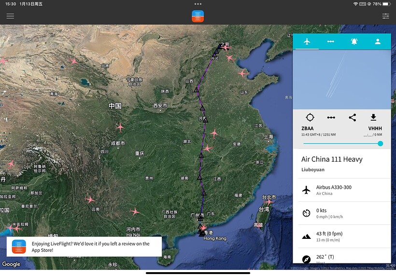
Task: Tap the speedometer icon beside 0 kts
Action: click(x=306, y=213)
